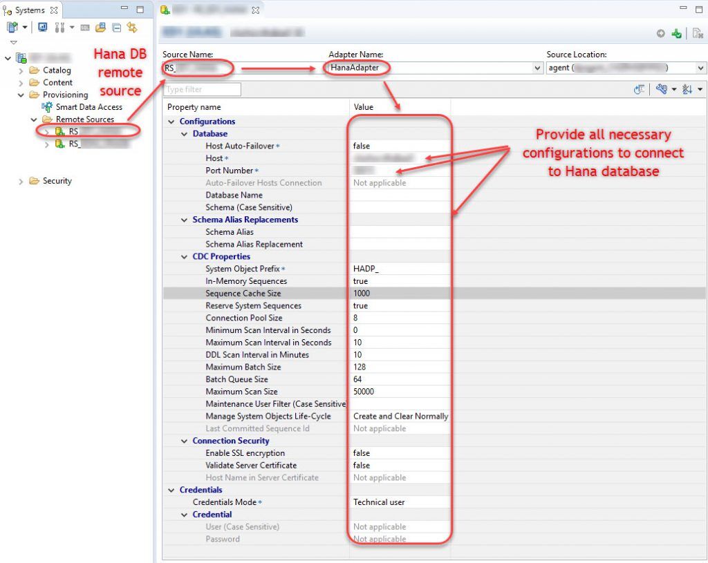Expand the Security folder
Image resolution: width=708 pixels, height=563 pixels.
(x=21, y=182)
